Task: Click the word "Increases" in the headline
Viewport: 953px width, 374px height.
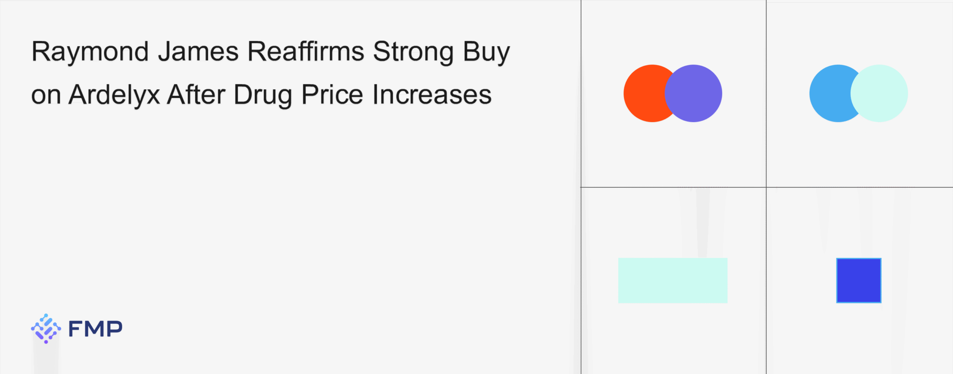Action: (432, 95)
